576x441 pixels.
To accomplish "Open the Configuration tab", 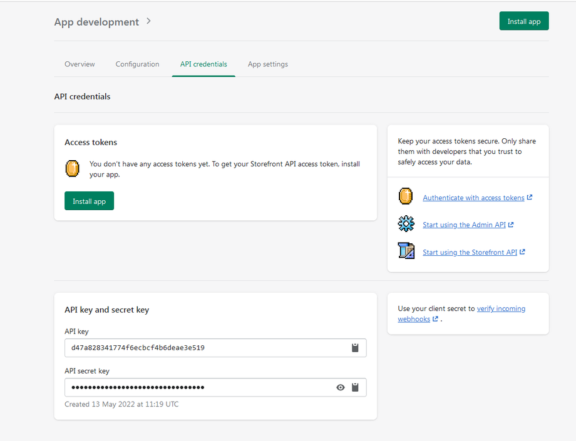I will click(137, 64).
